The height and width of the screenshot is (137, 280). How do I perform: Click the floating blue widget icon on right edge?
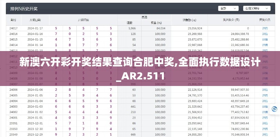point(274,109)
